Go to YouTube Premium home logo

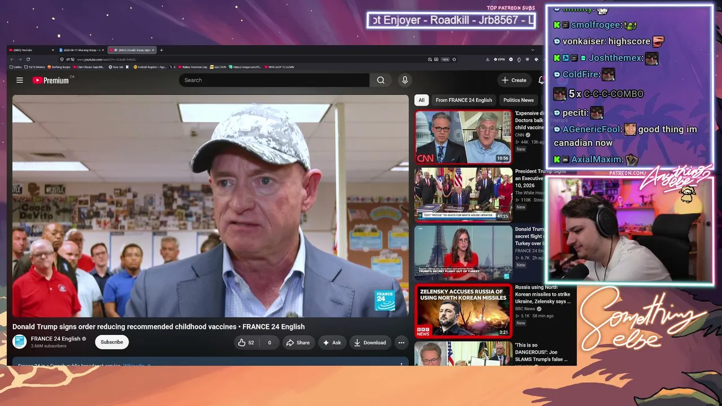51,80
